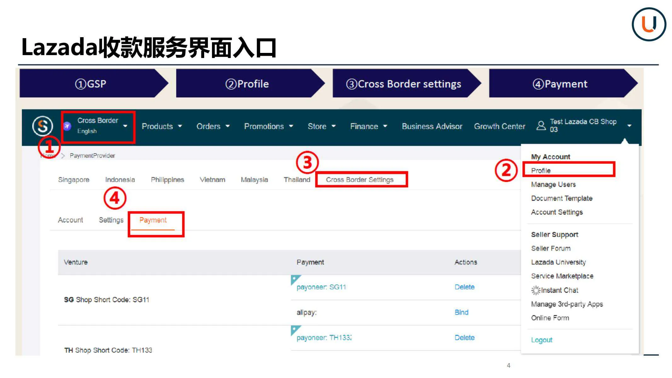Click Bind next to alipay

tap(462, 312)
